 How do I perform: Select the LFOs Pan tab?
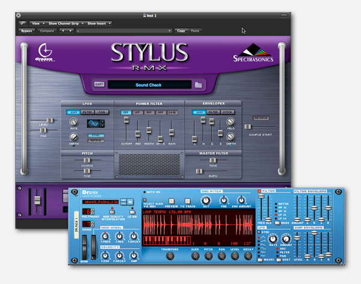[102, 112]
